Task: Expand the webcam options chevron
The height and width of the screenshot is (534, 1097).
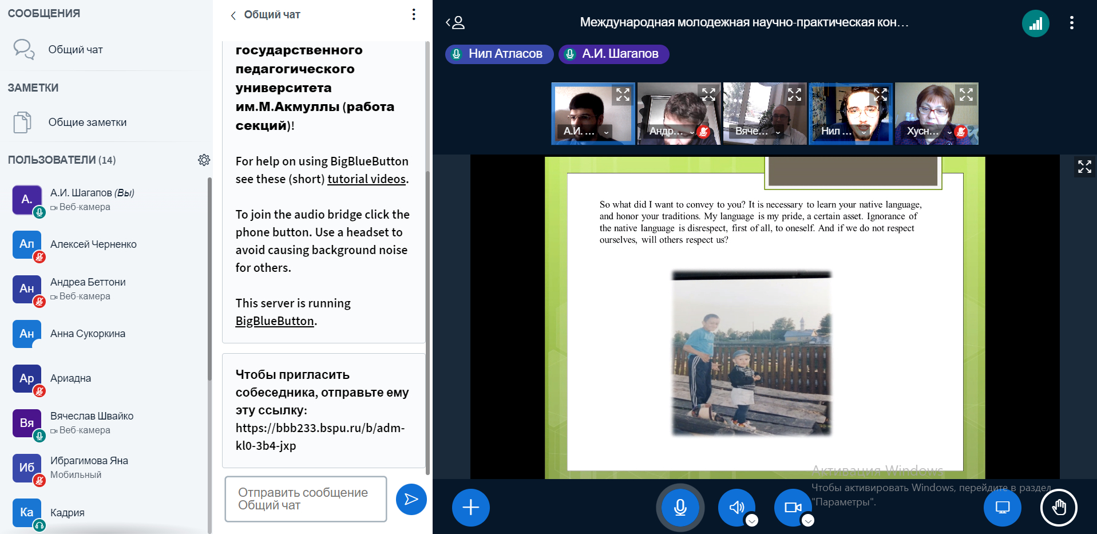Action: [x=807, y=520]
